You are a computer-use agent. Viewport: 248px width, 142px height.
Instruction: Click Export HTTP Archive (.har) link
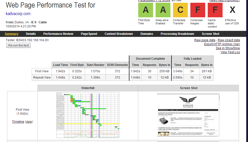coord(222,44)
